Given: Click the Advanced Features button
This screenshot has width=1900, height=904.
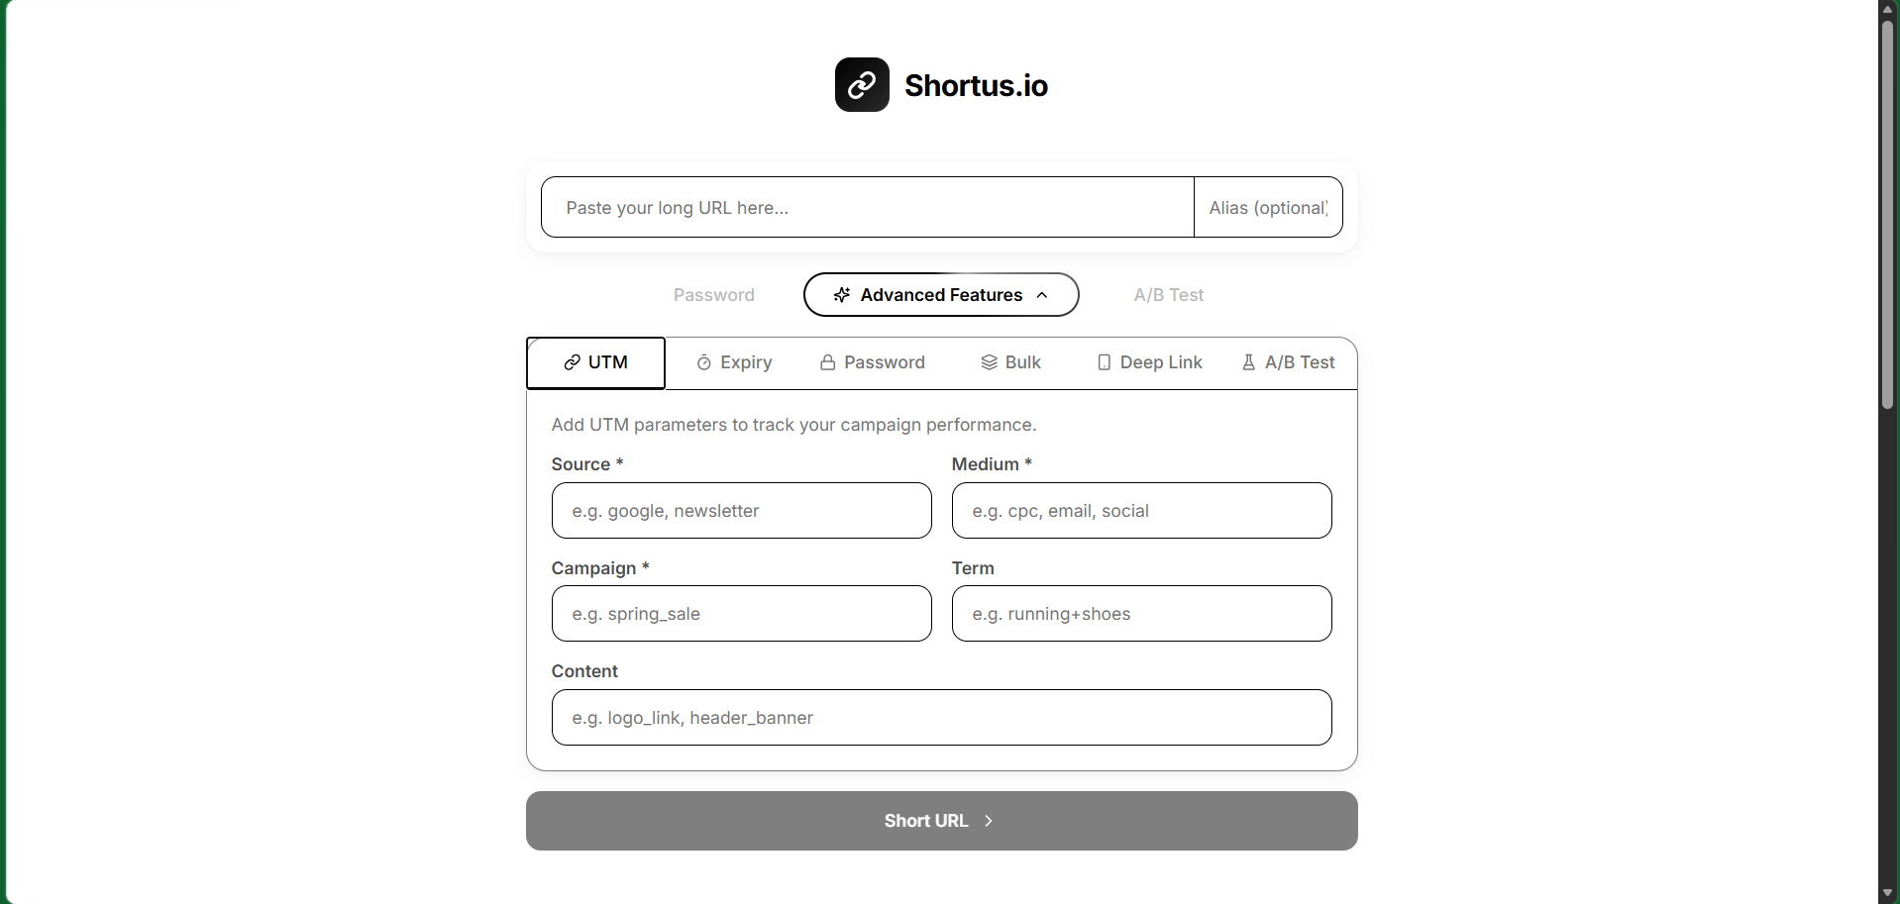Looking at the screenshot, I should click(940, 294).
